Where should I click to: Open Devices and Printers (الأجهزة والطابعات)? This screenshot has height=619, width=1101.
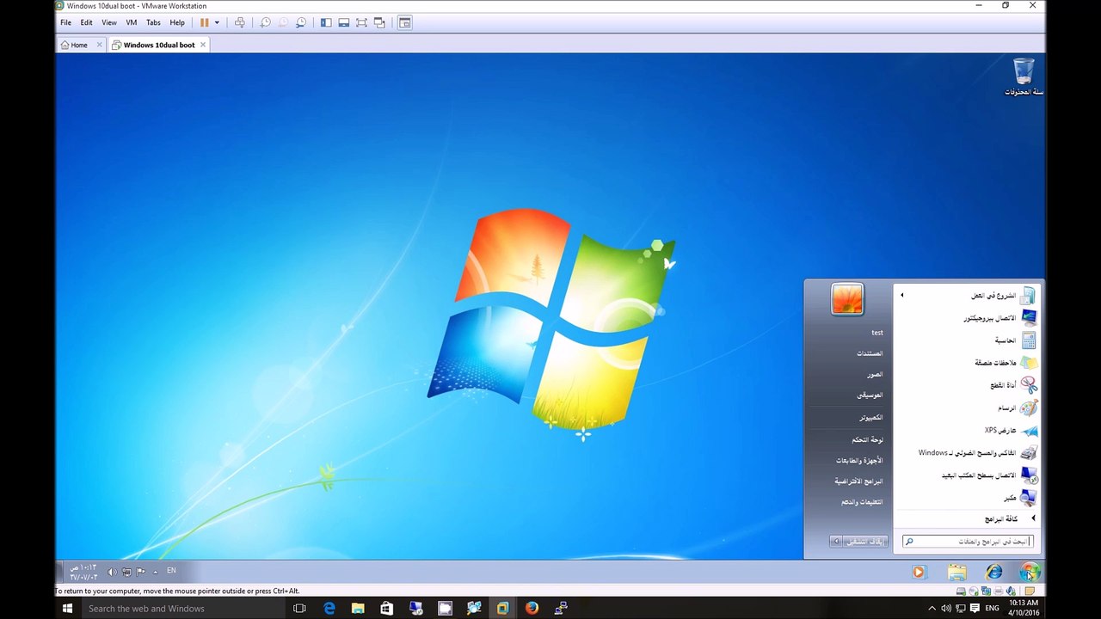point(859,460)
